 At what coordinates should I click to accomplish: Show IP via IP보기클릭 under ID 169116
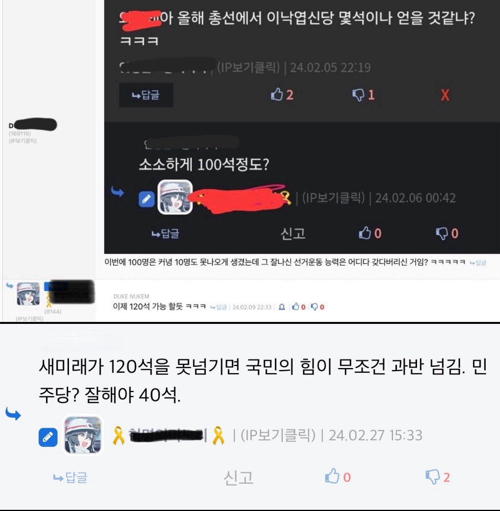pyautogui.click(x=22, y=141)
